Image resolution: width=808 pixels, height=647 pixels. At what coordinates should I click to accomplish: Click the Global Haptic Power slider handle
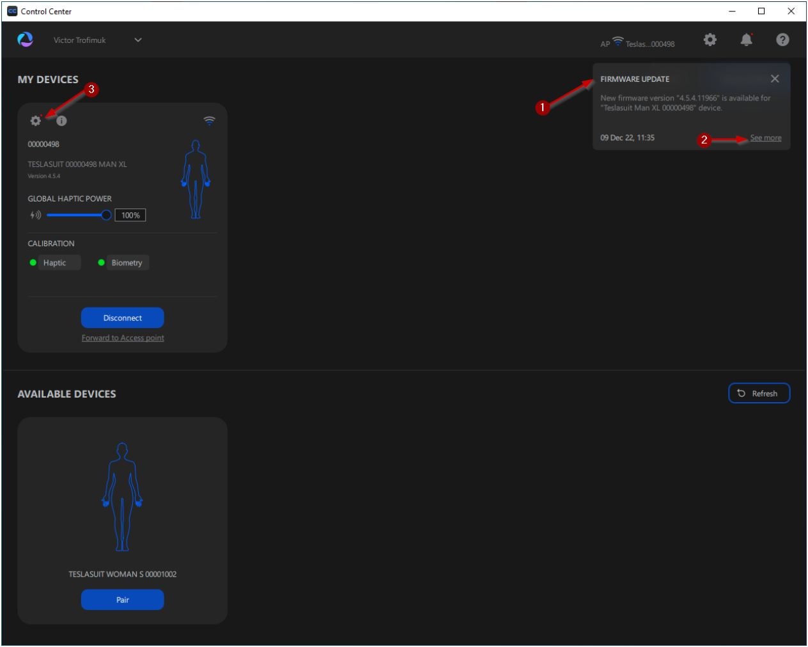(106, 215)
